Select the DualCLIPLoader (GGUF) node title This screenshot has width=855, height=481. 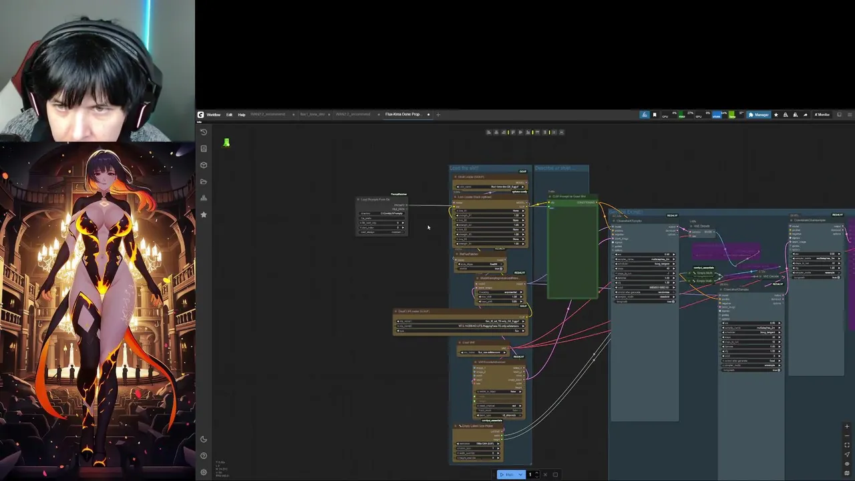(414, 311)
